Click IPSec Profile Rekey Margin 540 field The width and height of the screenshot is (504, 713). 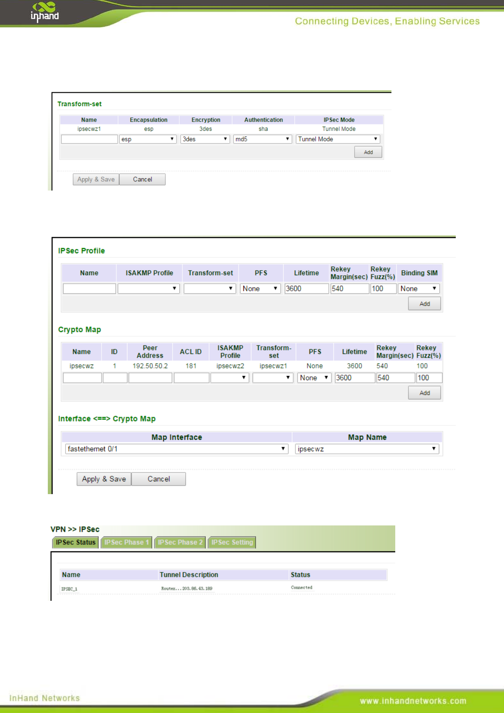click(350, 289)
